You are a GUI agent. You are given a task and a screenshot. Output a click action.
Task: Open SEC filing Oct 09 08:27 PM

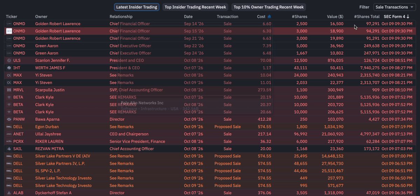(397, 68)
